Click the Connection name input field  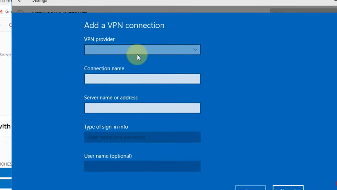(142, 79)
